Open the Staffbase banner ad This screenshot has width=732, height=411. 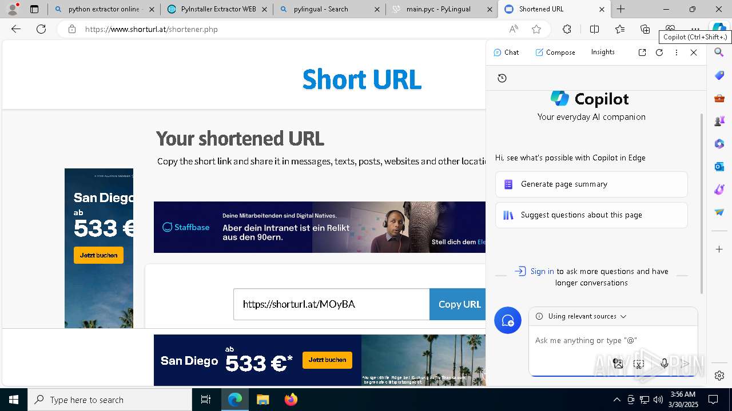click(320, 227)
